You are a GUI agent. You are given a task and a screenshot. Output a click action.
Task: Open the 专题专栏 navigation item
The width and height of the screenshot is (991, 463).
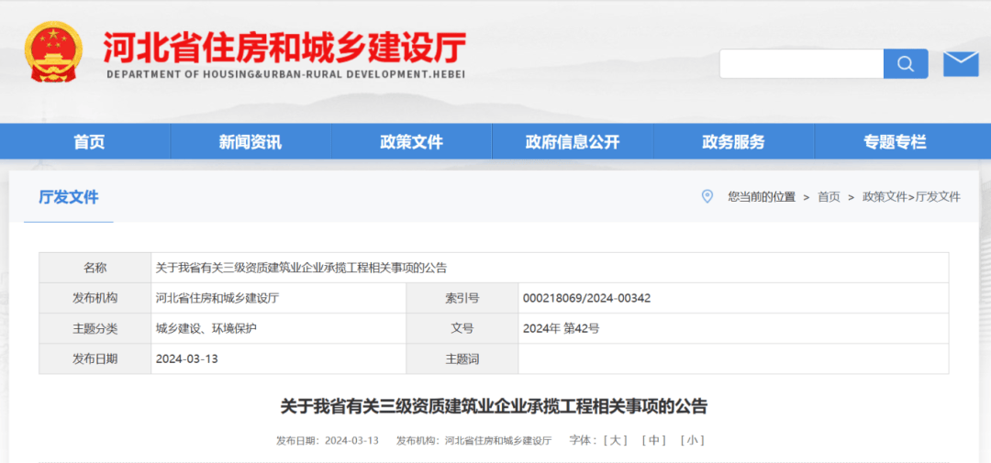click(895, 142)
